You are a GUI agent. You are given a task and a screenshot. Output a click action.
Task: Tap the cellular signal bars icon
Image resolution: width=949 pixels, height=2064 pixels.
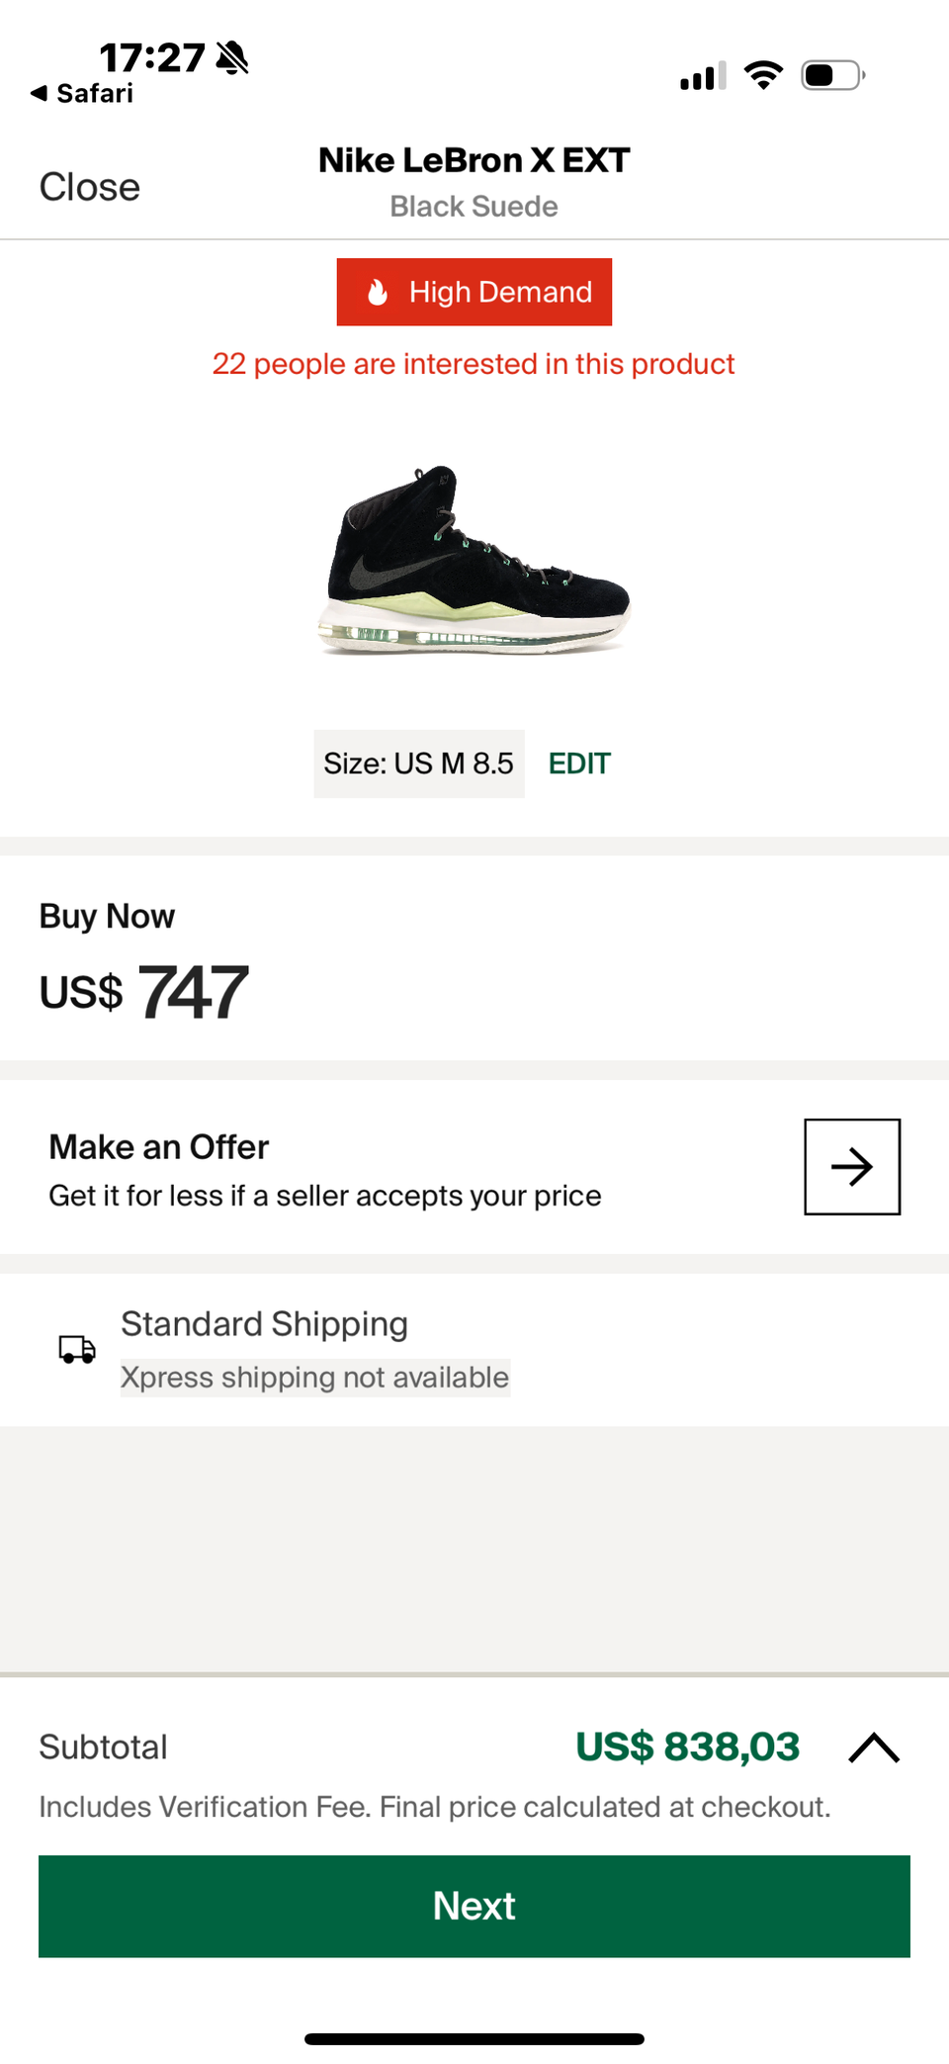pos(703,76)
